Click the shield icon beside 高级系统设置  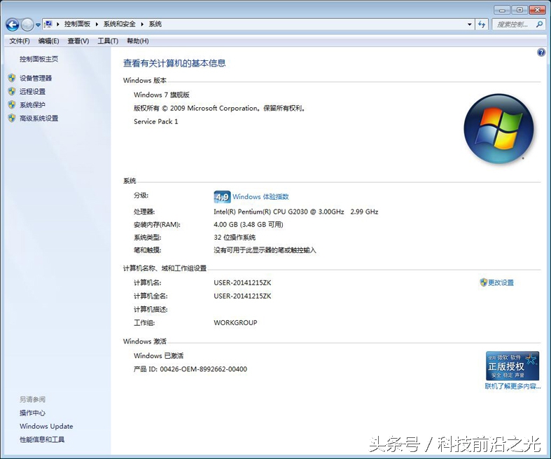12,118
